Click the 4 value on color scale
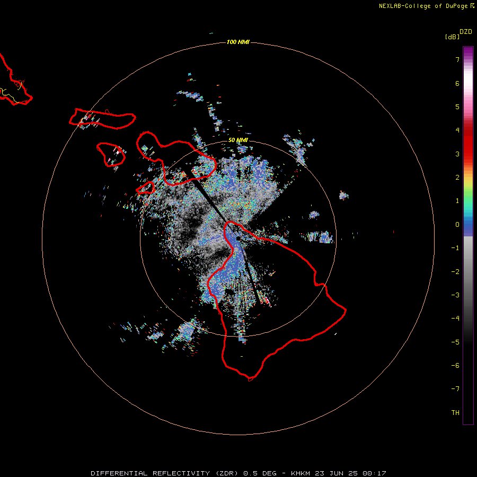 click(457, 130)
